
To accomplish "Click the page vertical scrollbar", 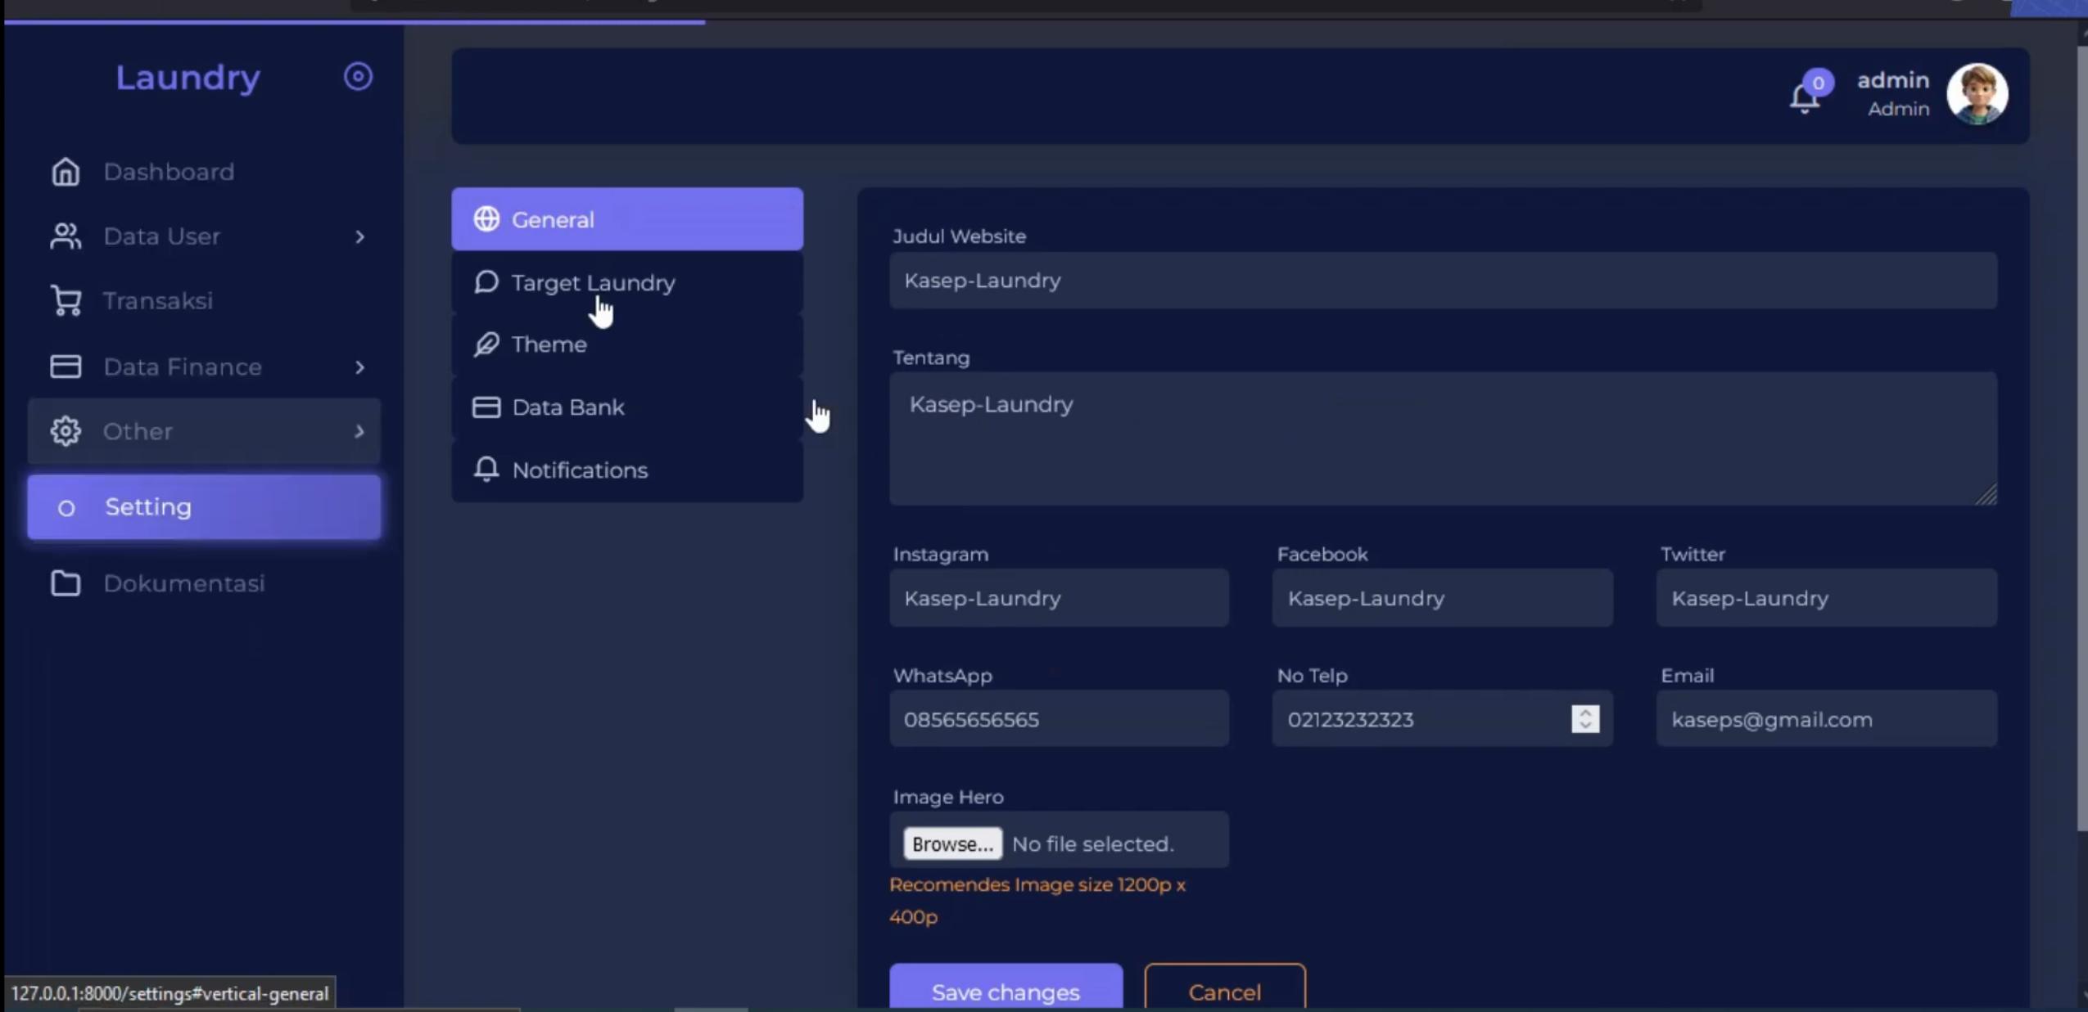I will point(2081,438).
